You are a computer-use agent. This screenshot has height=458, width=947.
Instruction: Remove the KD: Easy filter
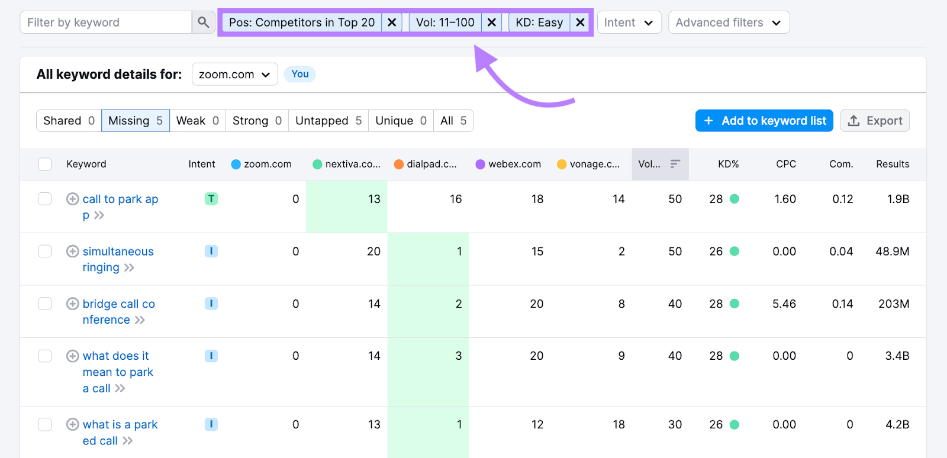[x=580, y=22]
